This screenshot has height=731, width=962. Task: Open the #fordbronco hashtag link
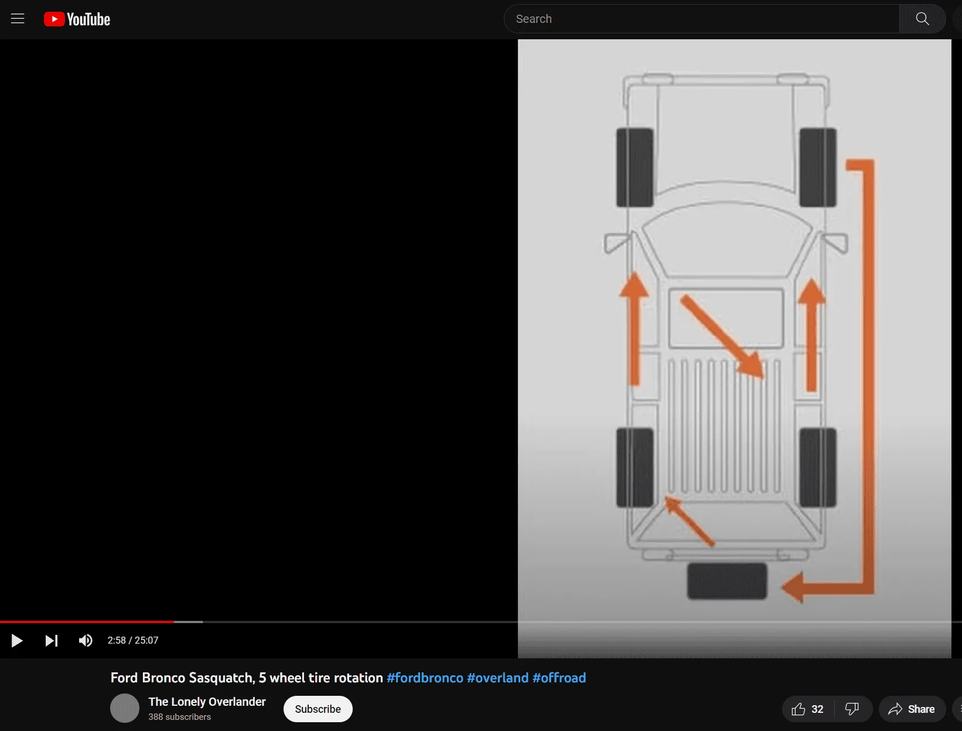pos(425,678)
